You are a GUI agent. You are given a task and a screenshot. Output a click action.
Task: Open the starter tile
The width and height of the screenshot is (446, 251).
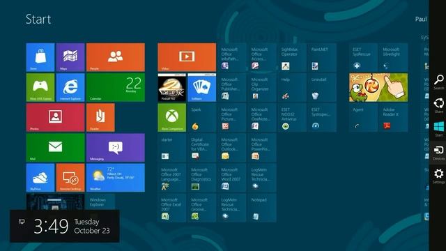coord(172,148)
